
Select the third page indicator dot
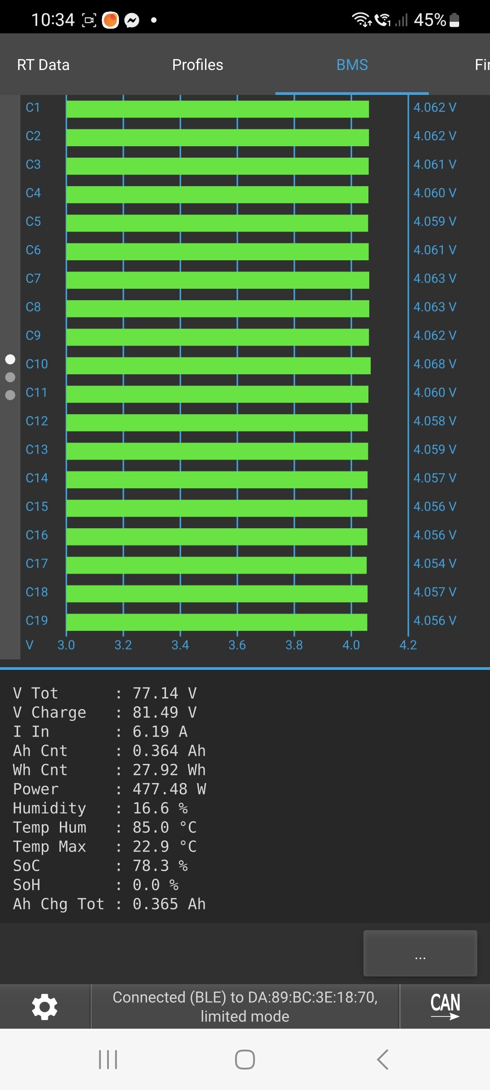click(x=10, y=395)
